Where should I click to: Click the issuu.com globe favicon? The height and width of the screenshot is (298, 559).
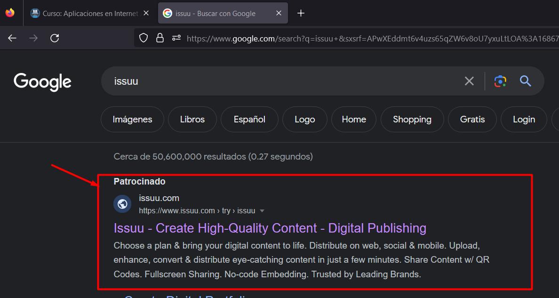coord(122,204)
